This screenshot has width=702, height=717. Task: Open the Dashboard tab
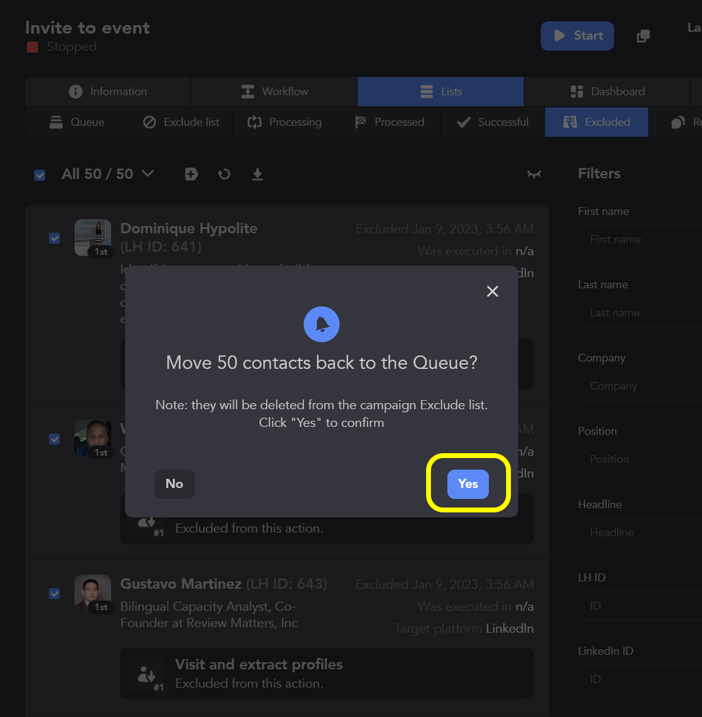(607, 92)
